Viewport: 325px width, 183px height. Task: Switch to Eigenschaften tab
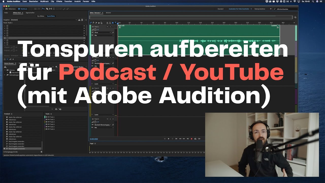point(30,13)
